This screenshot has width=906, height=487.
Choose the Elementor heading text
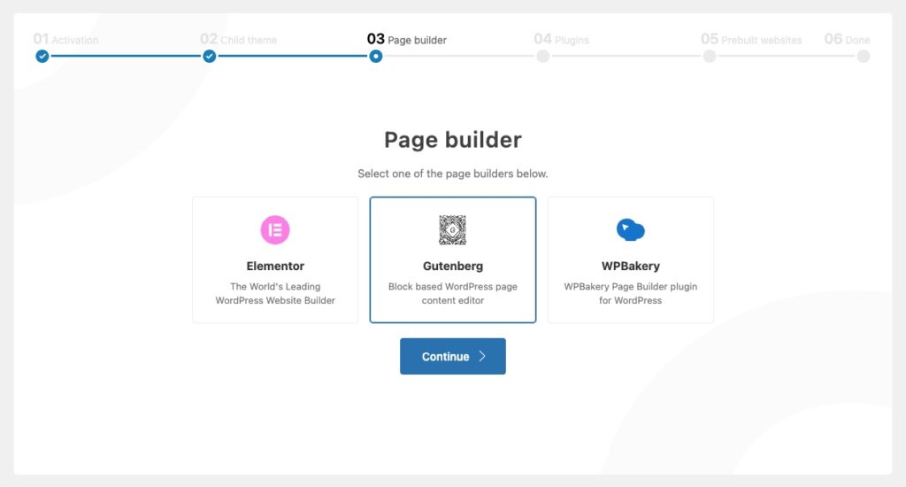[275, 266]
